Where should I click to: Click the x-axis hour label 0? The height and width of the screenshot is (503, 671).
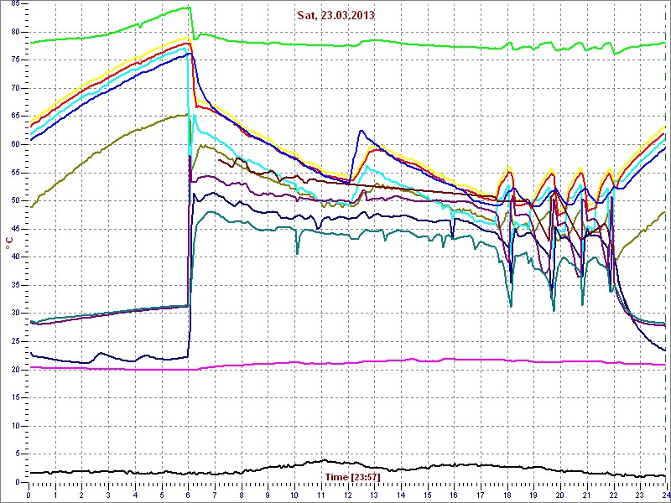point(29,495)
